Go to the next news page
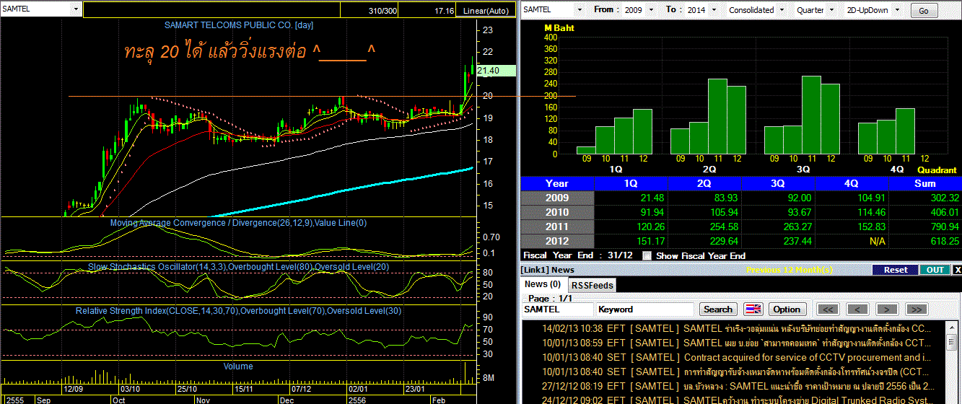The height and width of the screenshot is (404, 962). point(886,309)
